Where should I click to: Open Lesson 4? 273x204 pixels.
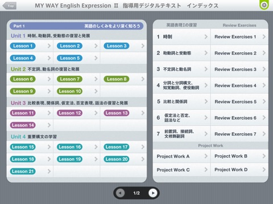click(x=23, y=58)
